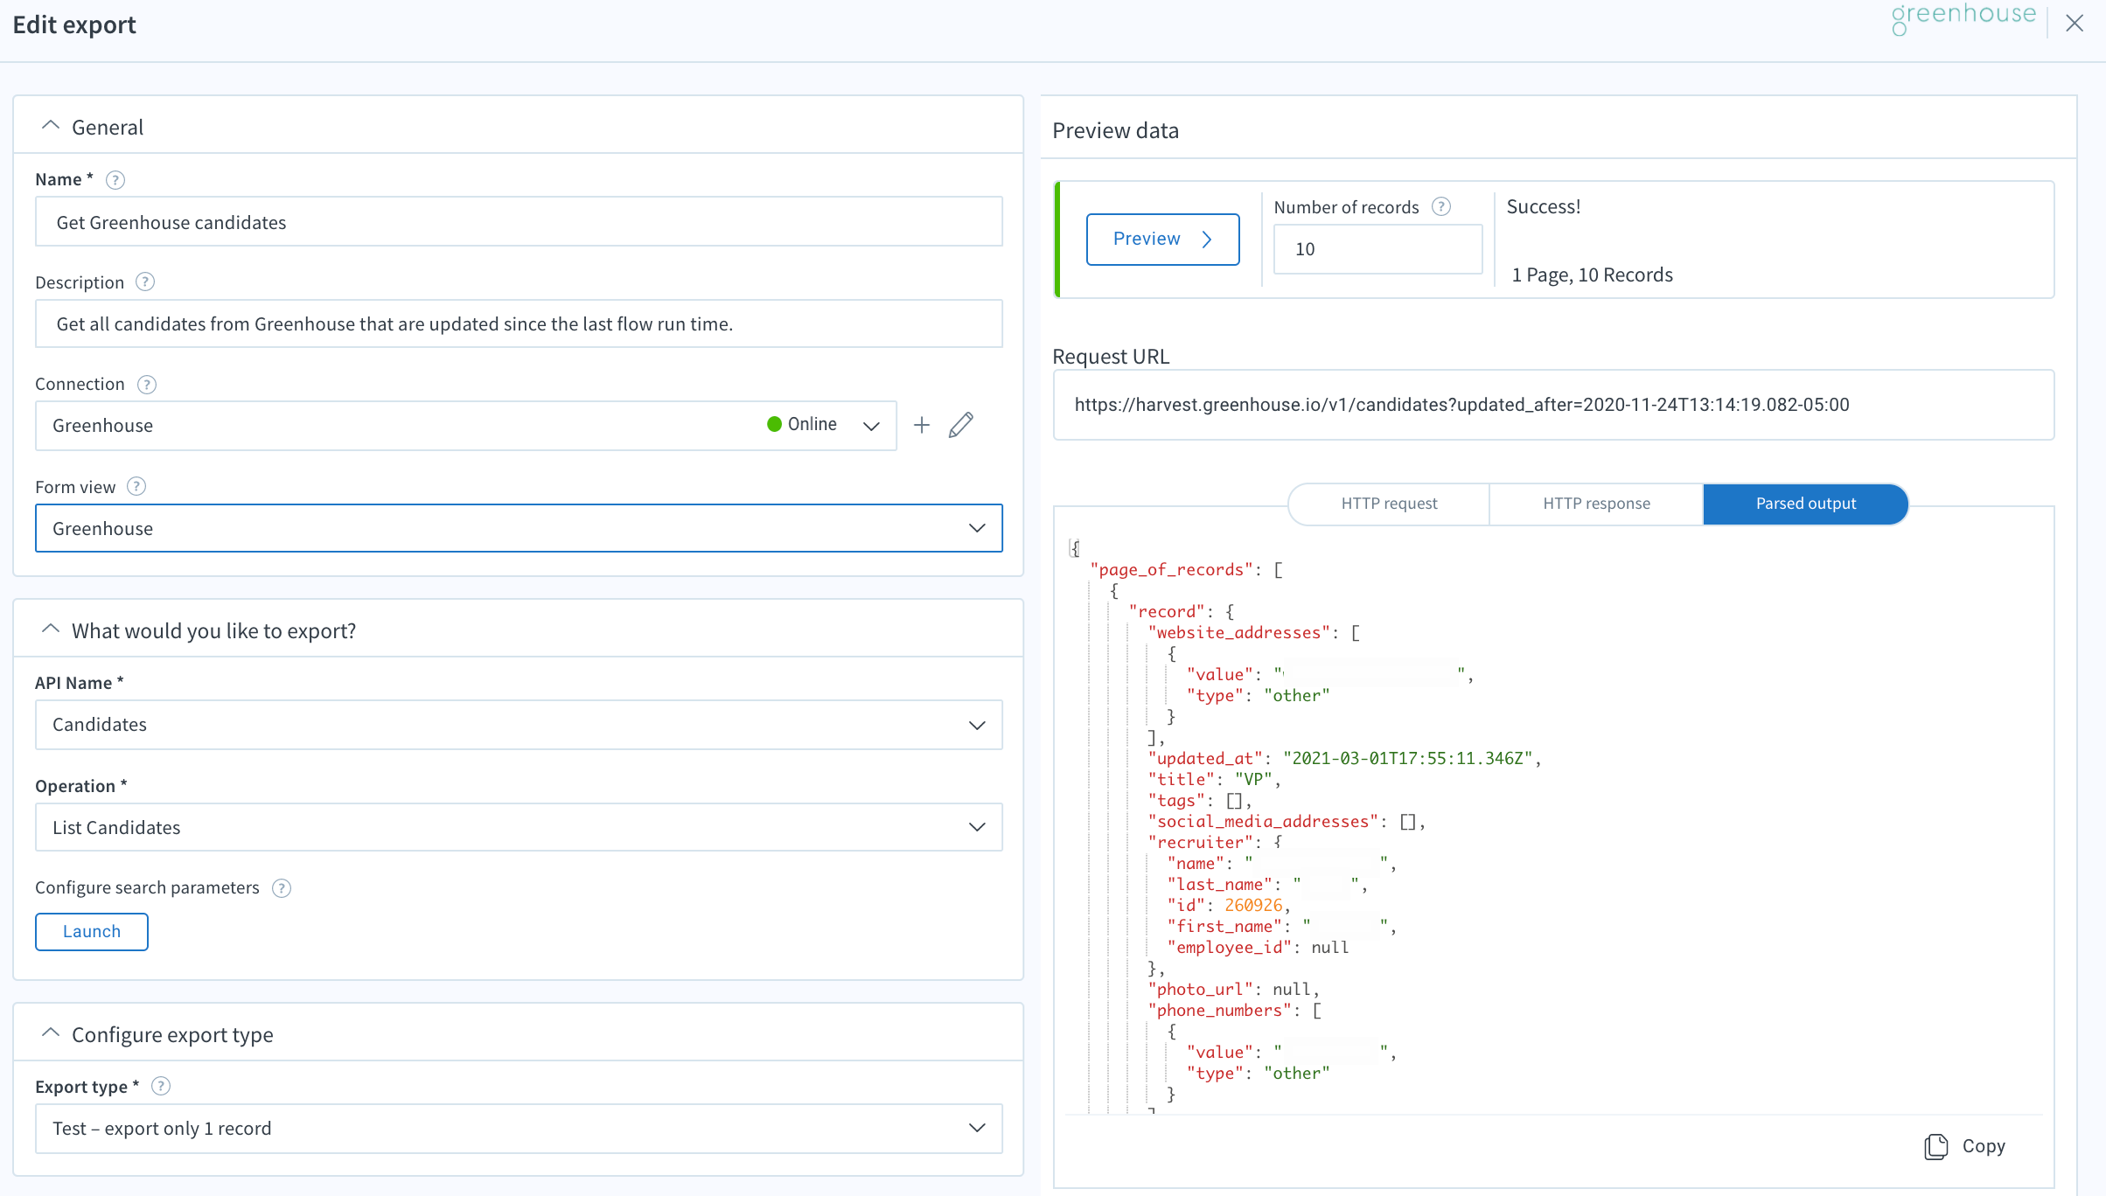Open the Connection dropdown showing Greenhouse

tap(465, 426)
